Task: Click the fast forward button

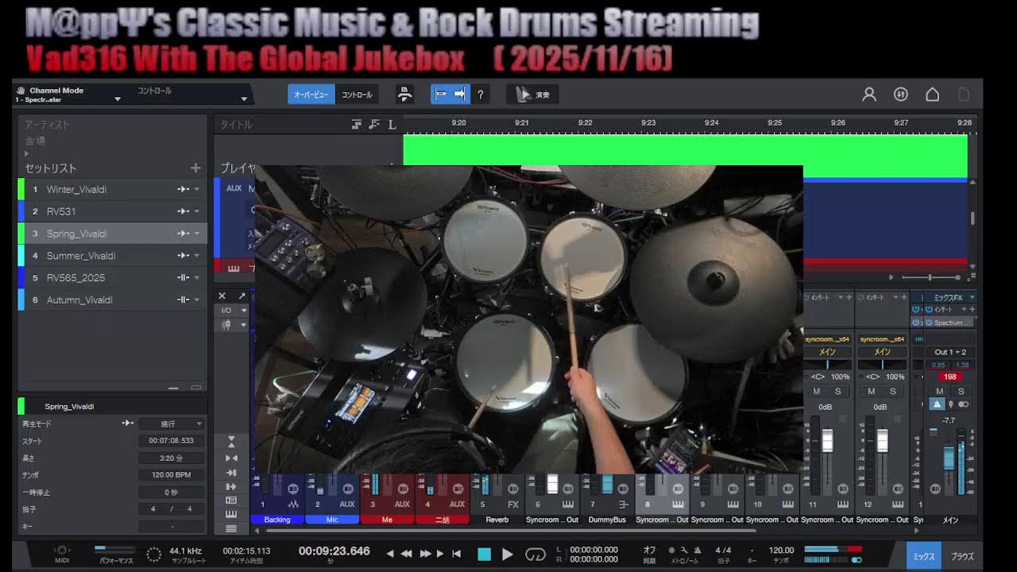Action: click(425, 554)
